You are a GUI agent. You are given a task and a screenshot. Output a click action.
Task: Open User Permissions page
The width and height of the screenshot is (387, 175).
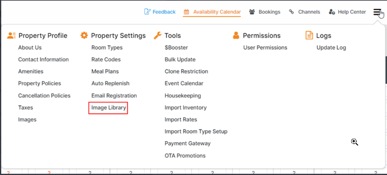point(265,48)
